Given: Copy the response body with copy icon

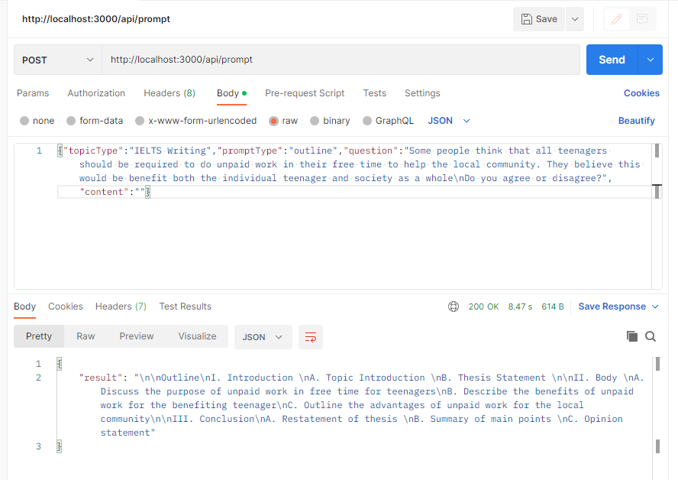Looking at the screenshot, I should [631, 336].
